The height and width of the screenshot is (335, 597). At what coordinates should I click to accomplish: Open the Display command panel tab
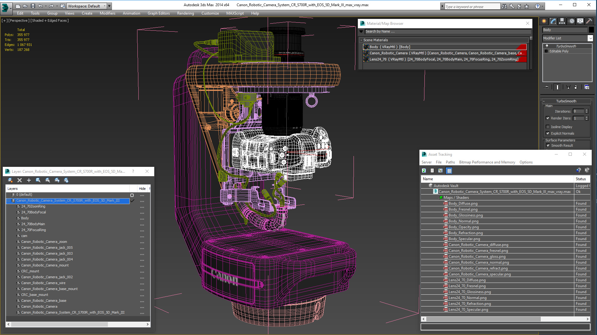pyautogui.click(x=580, y=21)
